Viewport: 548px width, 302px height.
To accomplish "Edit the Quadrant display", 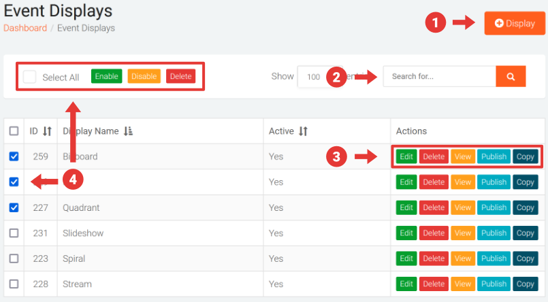I will [x=406, y=207].
